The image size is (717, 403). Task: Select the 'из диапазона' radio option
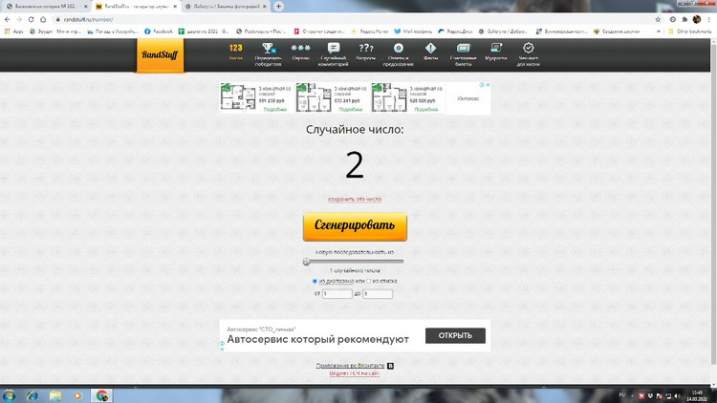pos(315,282)
